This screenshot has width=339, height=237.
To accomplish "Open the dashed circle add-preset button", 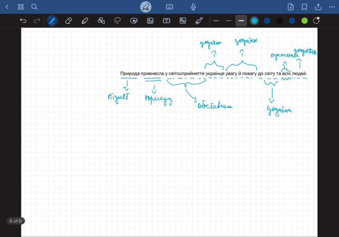I will pyautogui.click(x=316, y=21).
